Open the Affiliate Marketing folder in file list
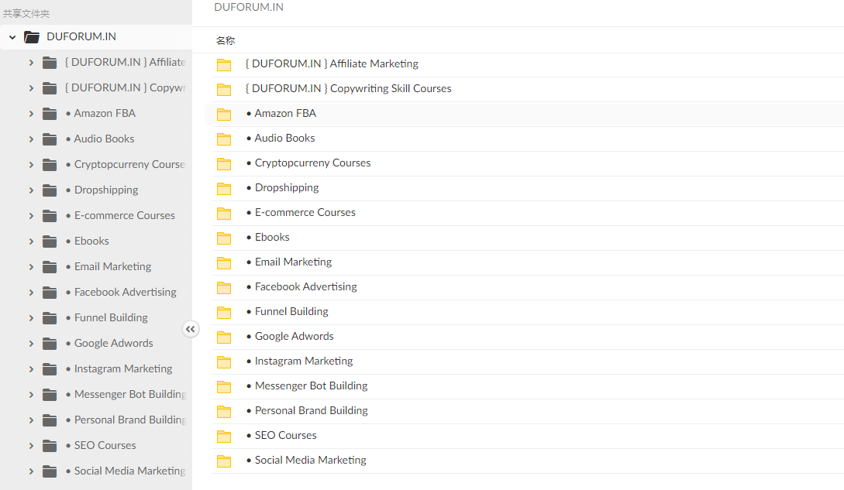 coord(332,63)
